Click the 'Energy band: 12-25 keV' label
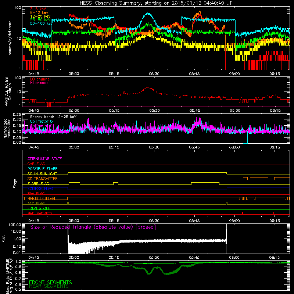 click(53, 117)
